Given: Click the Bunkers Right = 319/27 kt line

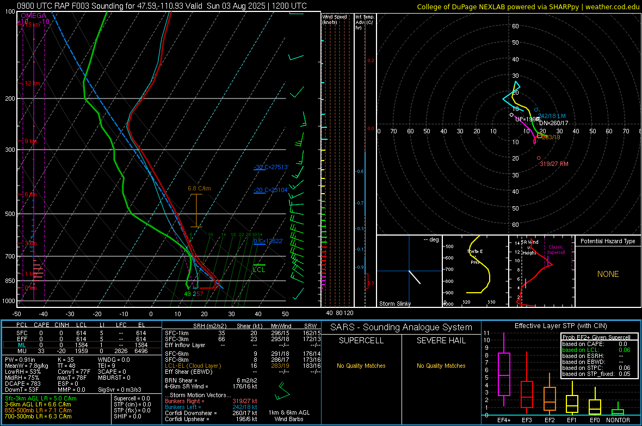Looking at the screenshot, I should 211,401.
